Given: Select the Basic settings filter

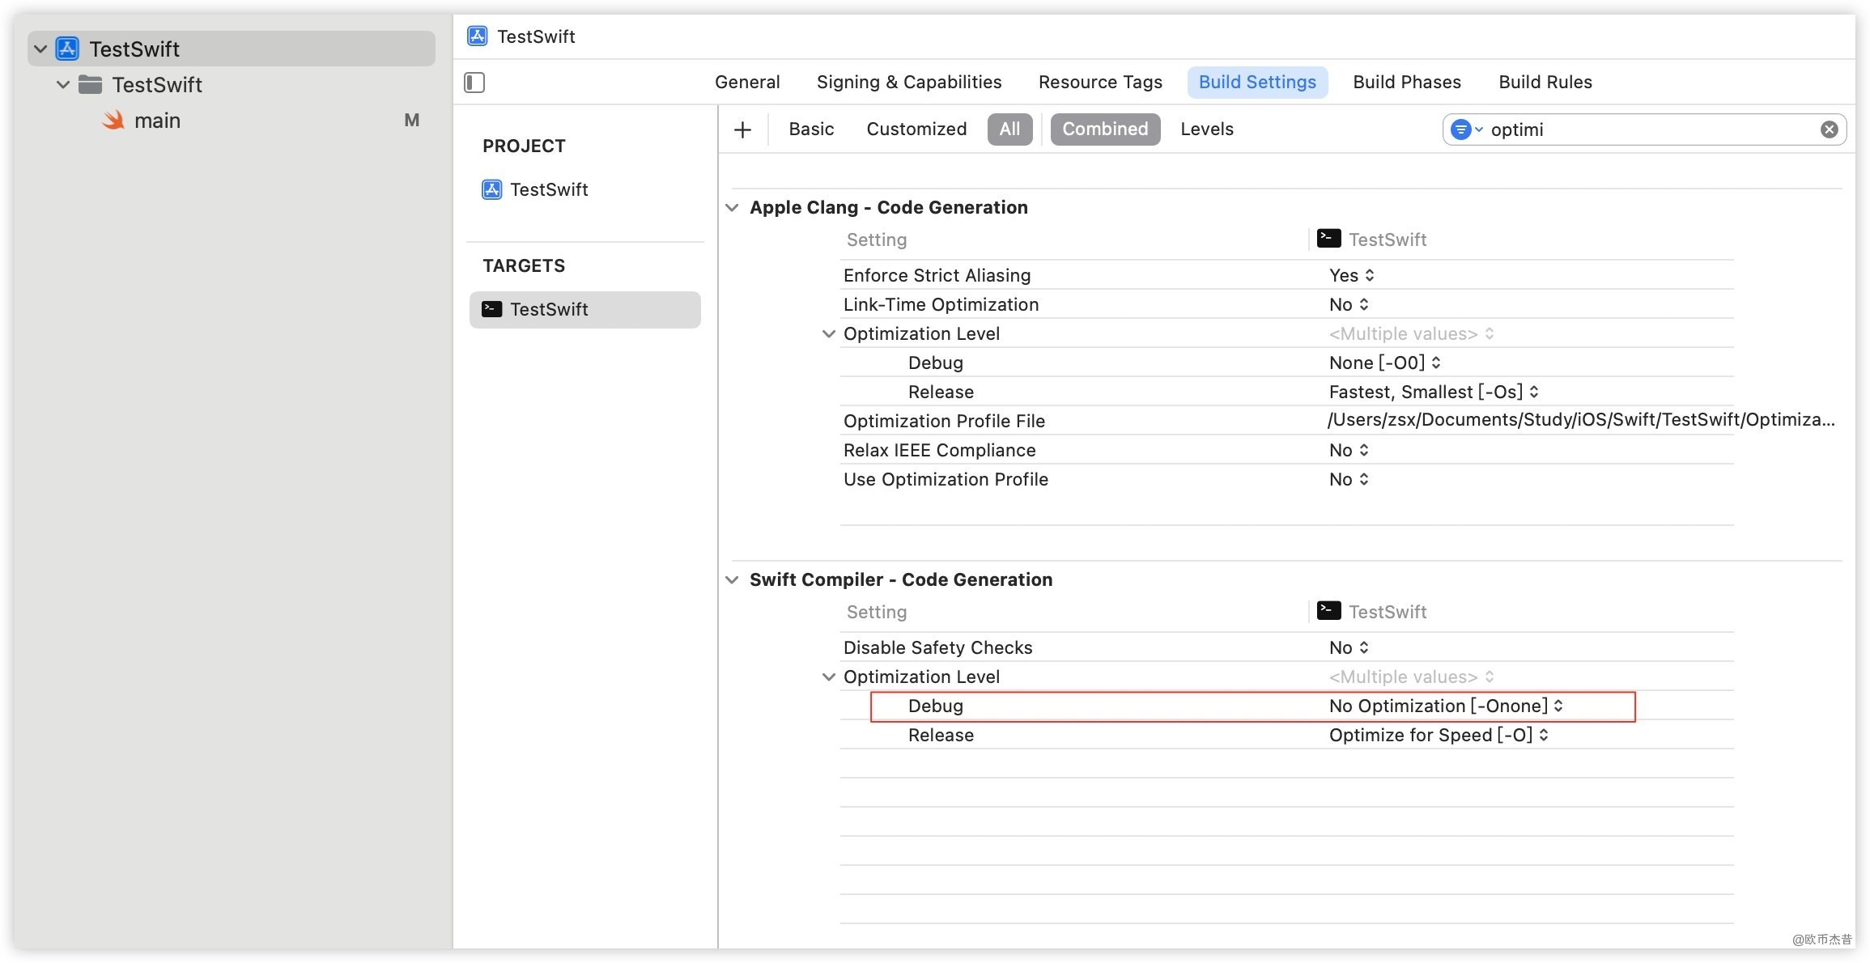Looking at the screenshot, I should [x=811, y=129].
